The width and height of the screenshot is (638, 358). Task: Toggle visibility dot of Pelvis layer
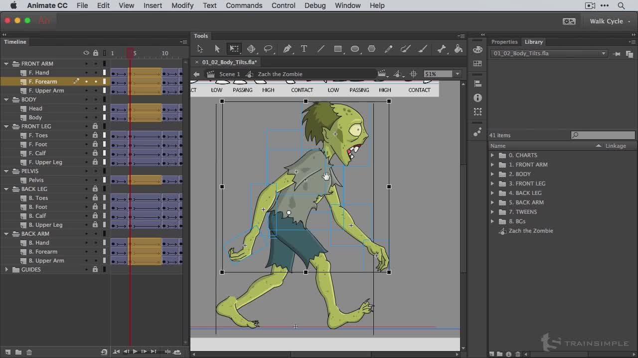click(86, 180)
